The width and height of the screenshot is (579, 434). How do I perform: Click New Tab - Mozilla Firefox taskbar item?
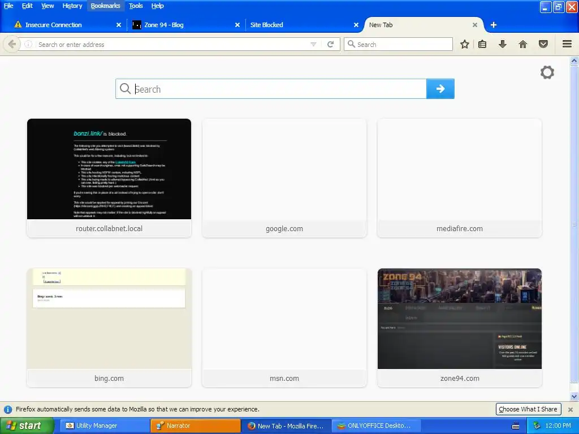pyautogui.click(x=286, y=426)
